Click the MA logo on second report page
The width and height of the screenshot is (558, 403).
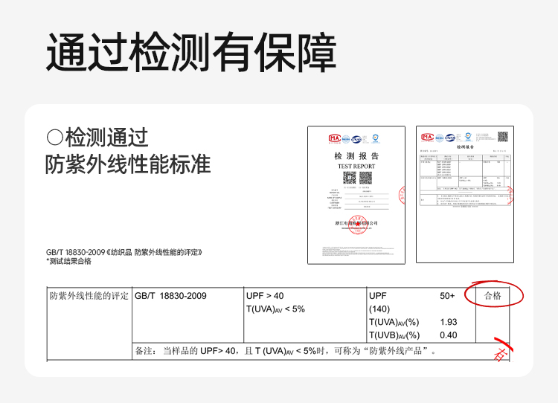[x=427, y=137]
